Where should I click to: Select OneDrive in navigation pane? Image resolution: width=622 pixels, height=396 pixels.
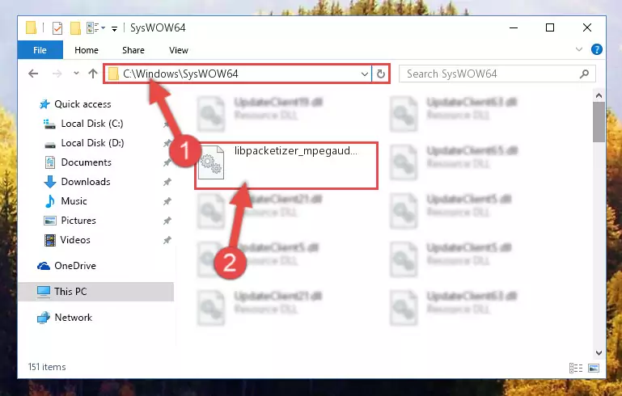pyautogui.click(x=75, y=266)
